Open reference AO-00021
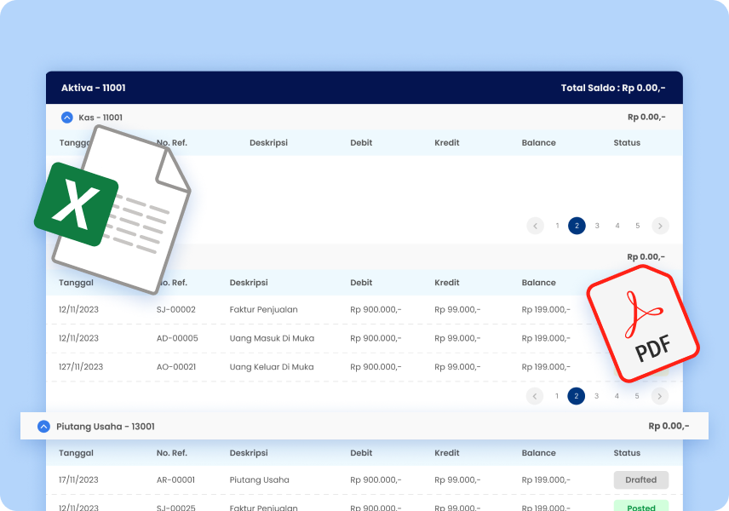Viewport: 729px width, 511px height. tap(176, 367)
